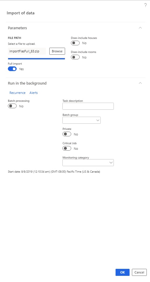Open the Alerts tab

[34, 93]
